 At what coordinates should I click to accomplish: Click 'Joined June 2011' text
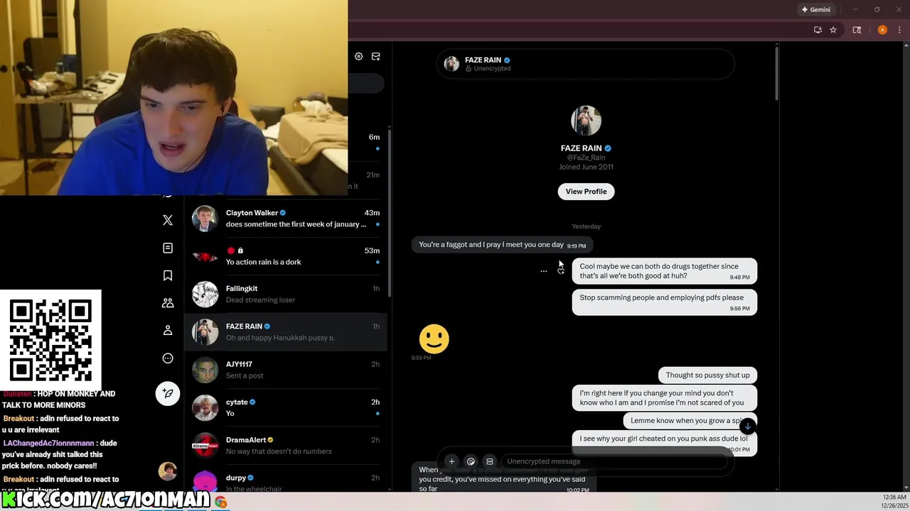(x=586, y=167)
